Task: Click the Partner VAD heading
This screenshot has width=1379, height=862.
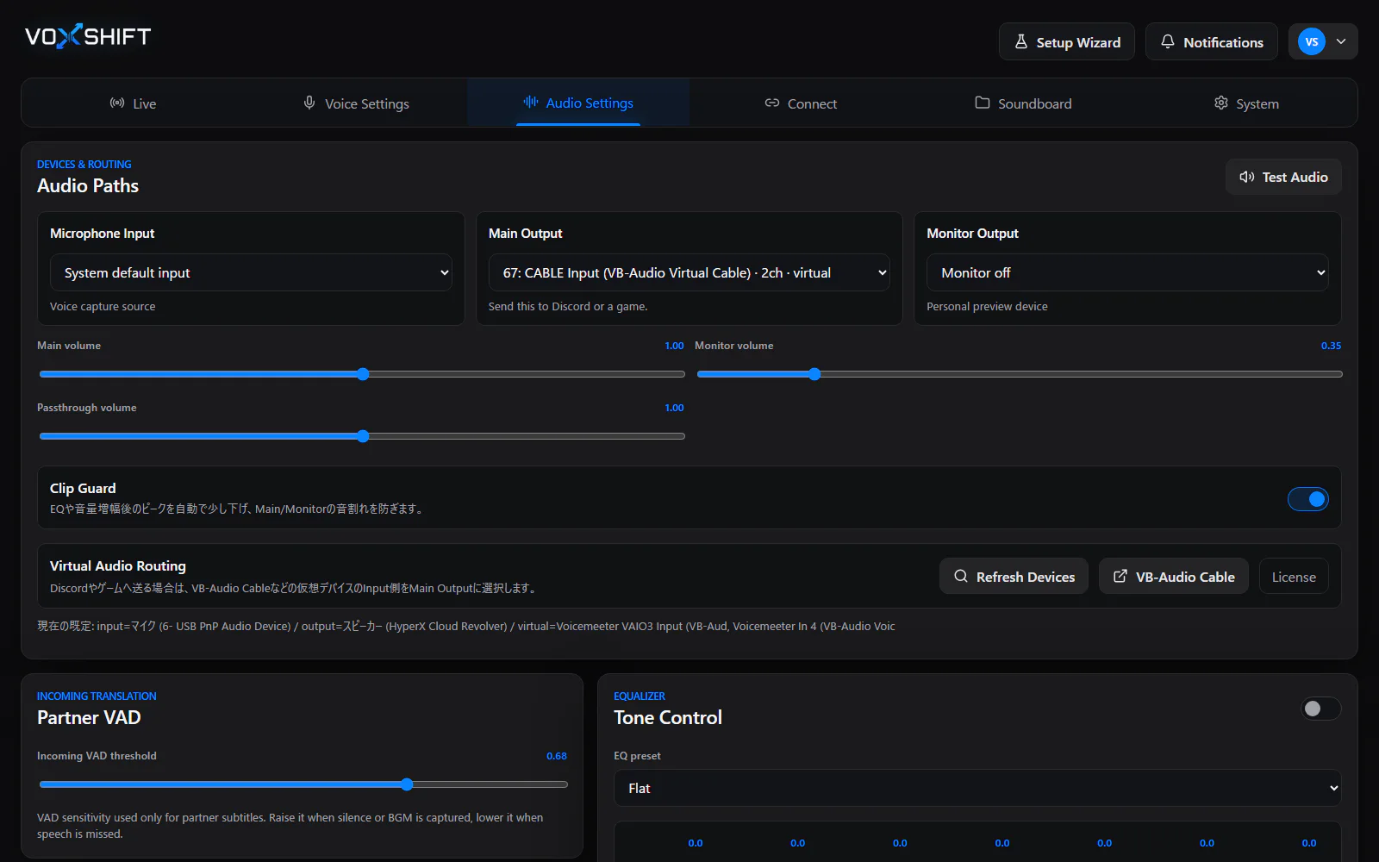Action: point(89,717)
